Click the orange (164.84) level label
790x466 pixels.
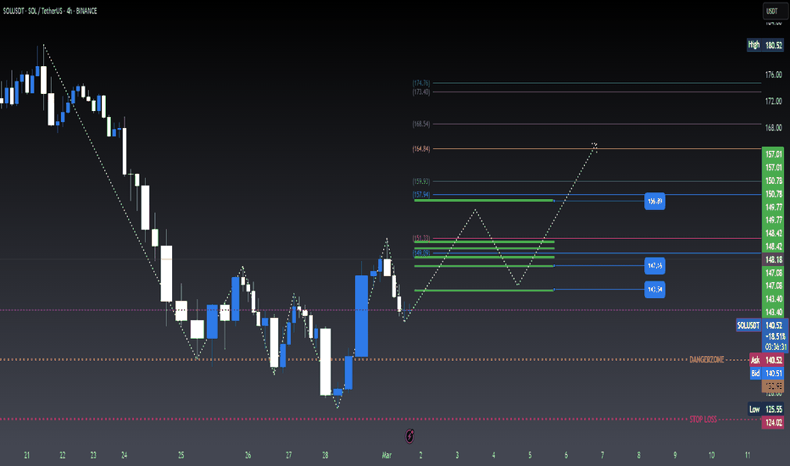421,148
